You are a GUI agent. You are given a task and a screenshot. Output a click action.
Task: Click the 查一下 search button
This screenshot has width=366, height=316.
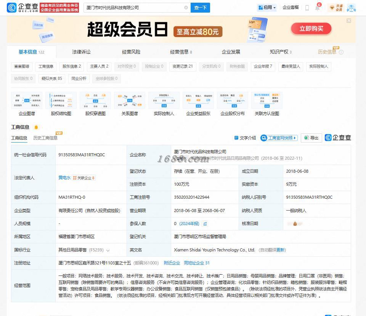pos(200,8)
